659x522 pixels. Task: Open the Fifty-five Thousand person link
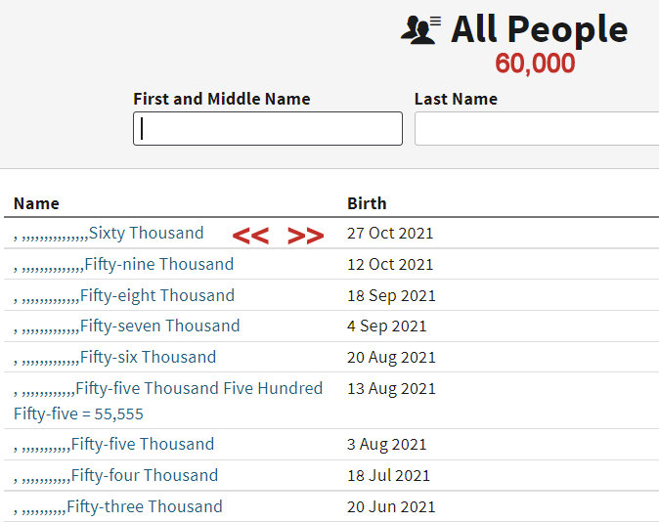point(142,445)
